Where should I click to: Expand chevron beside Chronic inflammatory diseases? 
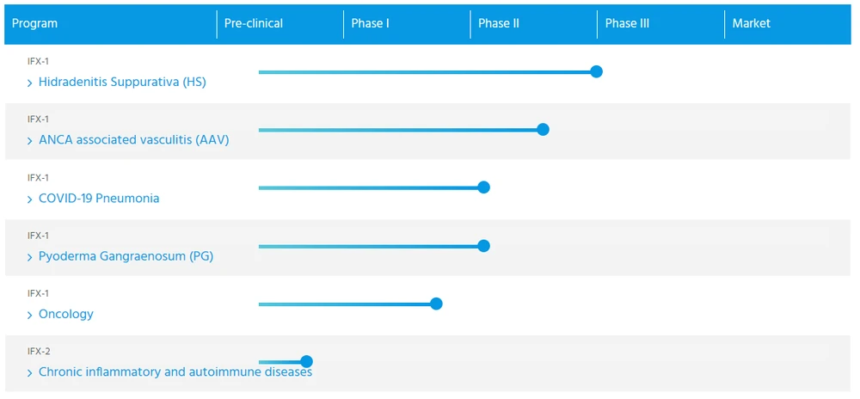click(30, 373)
